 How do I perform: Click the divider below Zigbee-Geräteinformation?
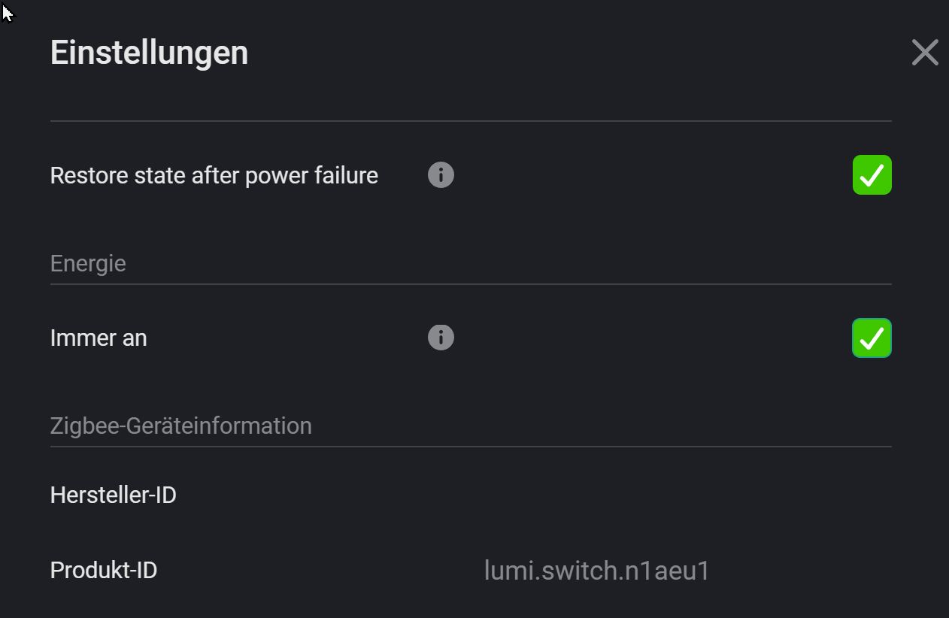[x=471, y=447]
